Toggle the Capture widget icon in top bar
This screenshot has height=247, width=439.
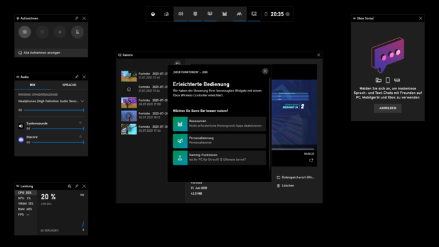click(x=195, y=14)
